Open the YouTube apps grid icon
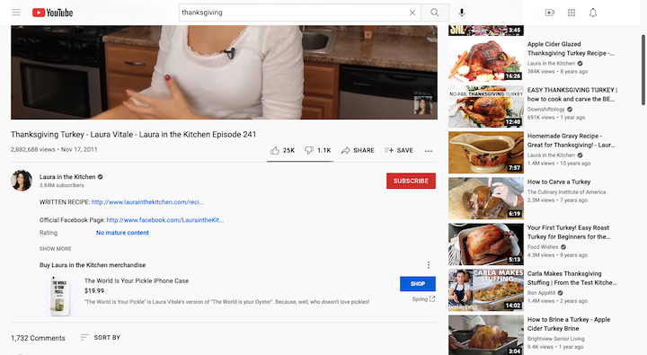Viewport: 647px width, 355px height. tap(572, 13)
